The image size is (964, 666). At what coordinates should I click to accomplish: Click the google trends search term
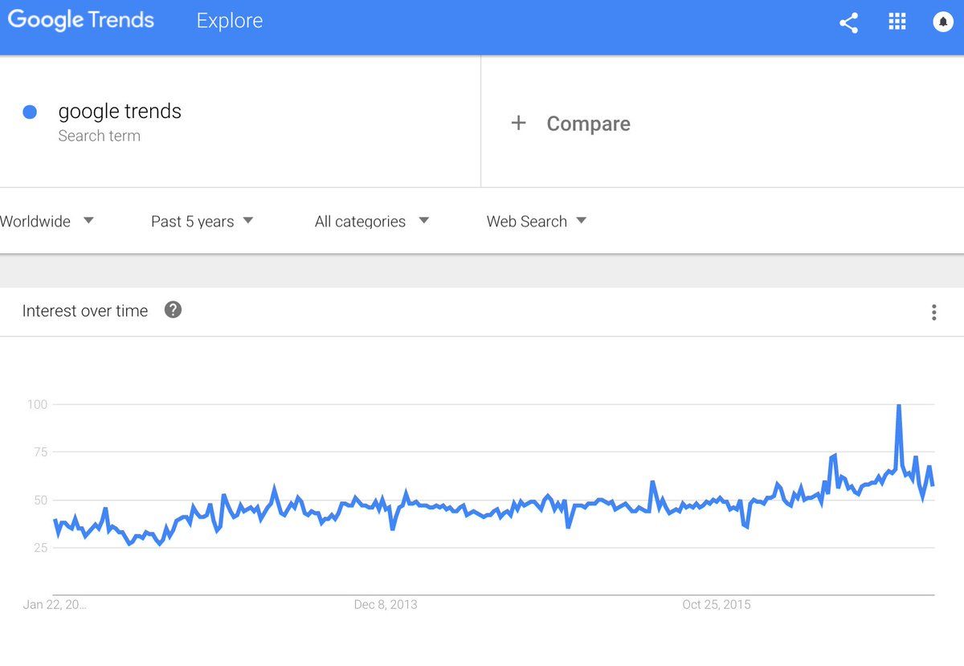(x=120, y=111)
